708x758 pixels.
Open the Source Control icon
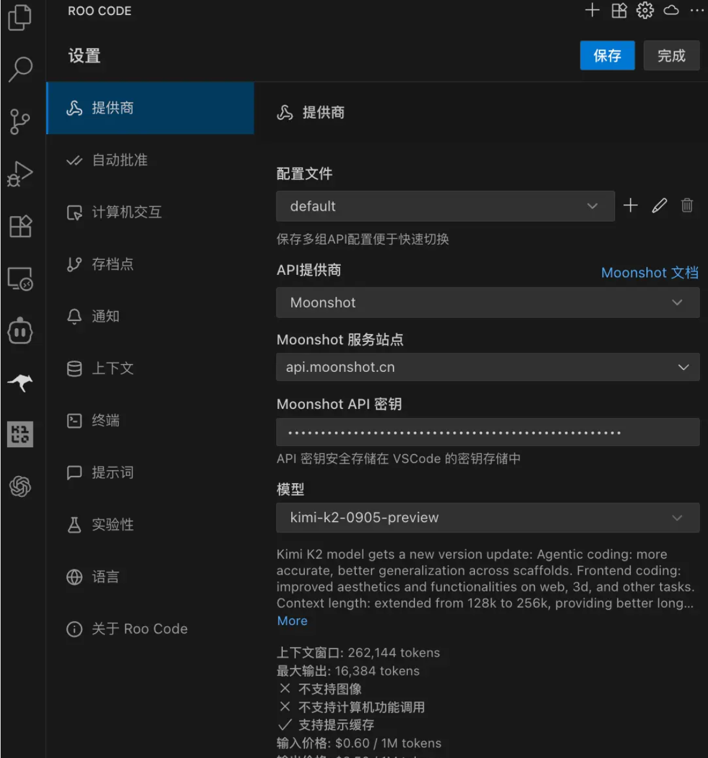(x=20, y=122)
